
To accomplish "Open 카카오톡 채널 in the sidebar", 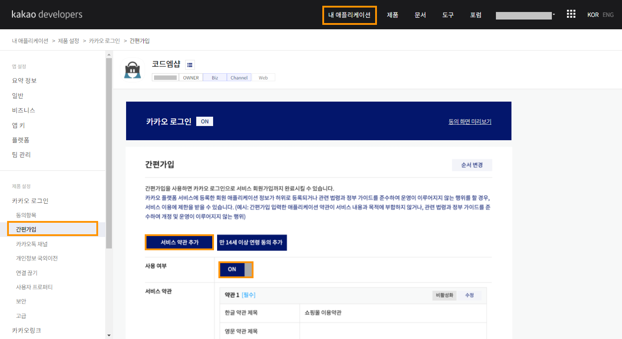I will [32, 244].
